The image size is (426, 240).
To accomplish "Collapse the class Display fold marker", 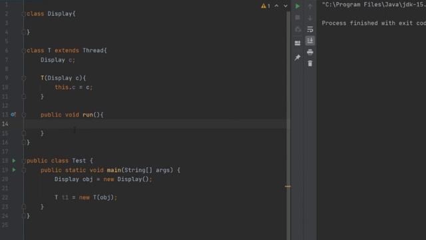I will 24,13.
